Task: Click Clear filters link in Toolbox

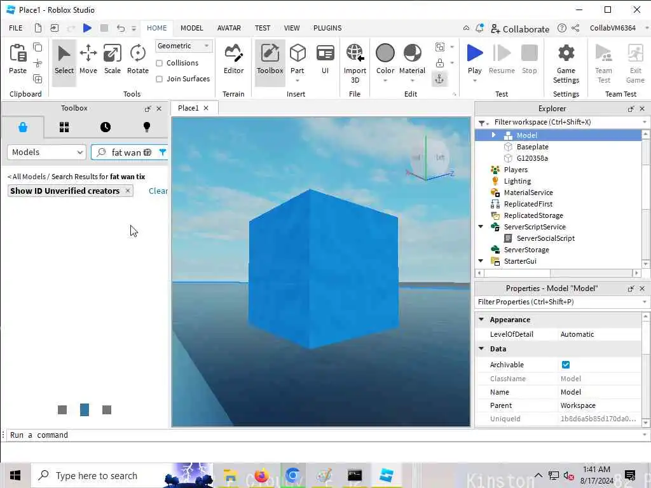Action: pos(158,191)
